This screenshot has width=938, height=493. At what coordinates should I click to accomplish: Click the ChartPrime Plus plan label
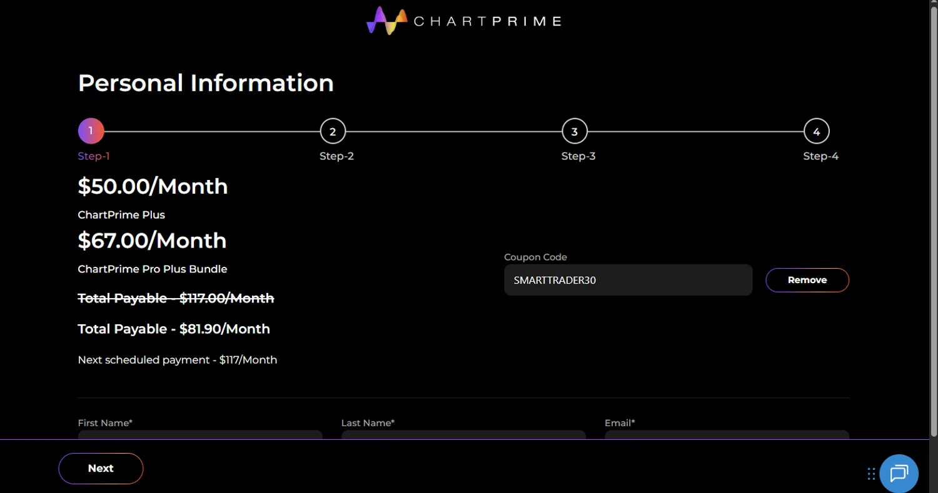click(121, 215)
